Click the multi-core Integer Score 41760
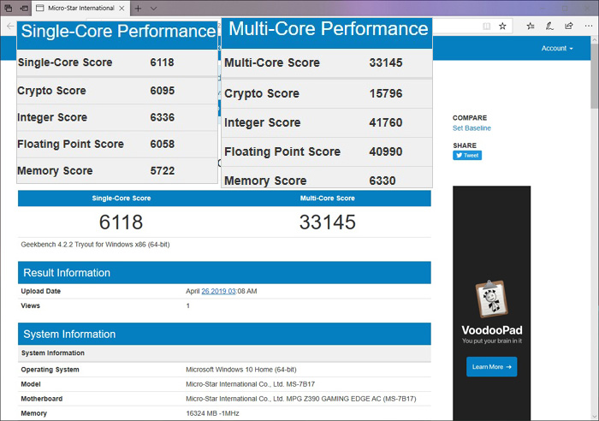Screen dimensions: 599x421 (386, 122)
